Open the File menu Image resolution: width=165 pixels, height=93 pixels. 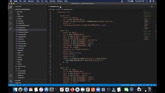tap(20, 1)
